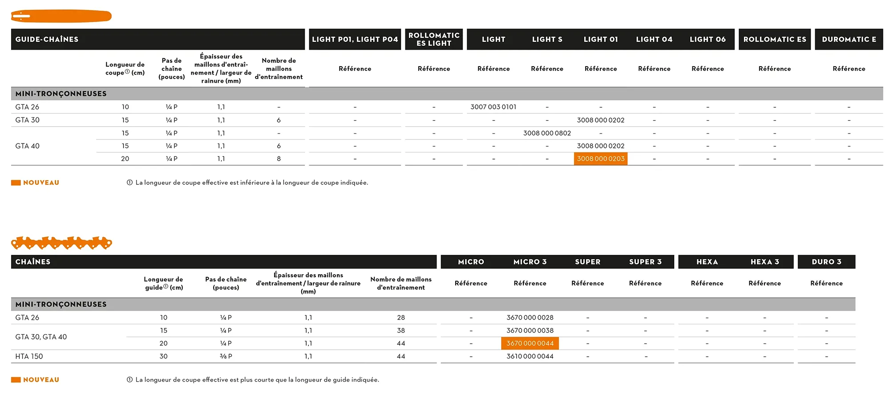Click the MINI-TRONÇONNEUSES section band in chaînes table

click(433, 304)
